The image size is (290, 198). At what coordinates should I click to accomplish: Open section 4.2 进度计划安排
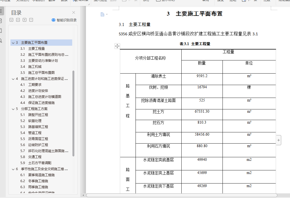34,91
